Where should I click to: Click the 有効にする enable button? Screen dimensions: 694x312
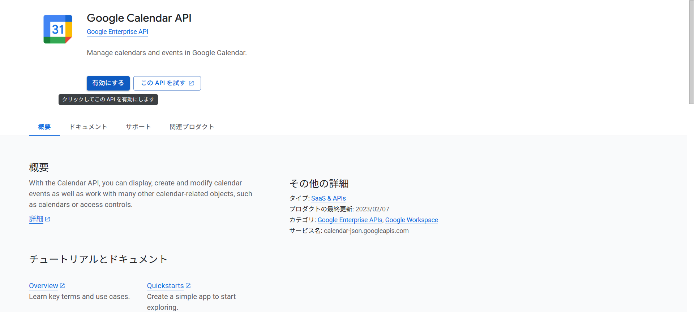tap(108, 83)
